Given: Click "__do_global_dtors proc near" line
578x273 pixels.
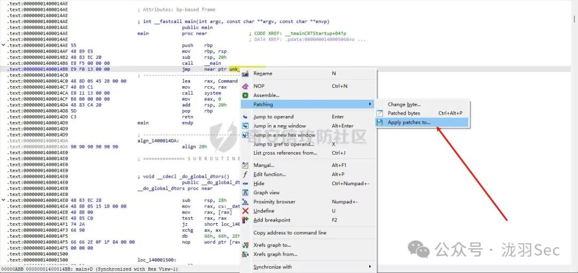Looking at the screenshot, I should 175,188.
